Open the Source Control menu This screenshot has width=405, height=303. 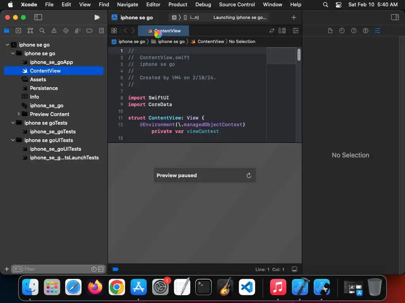tap(237, 4)
